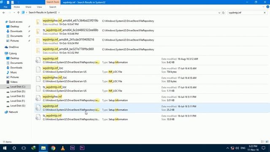Screen dimensions: 270x152
Task: Open the Explorer help icon
Action: click(268, 7)
